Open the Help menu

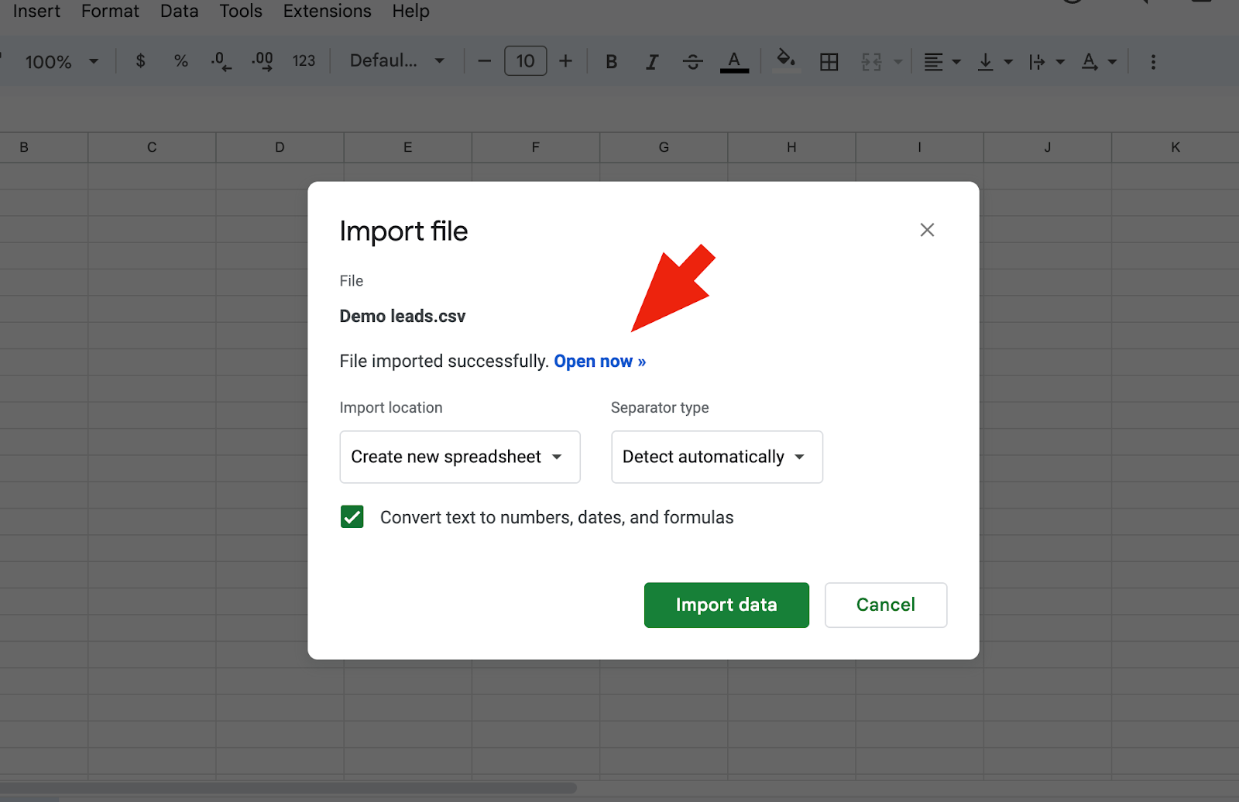coord(410,11)
